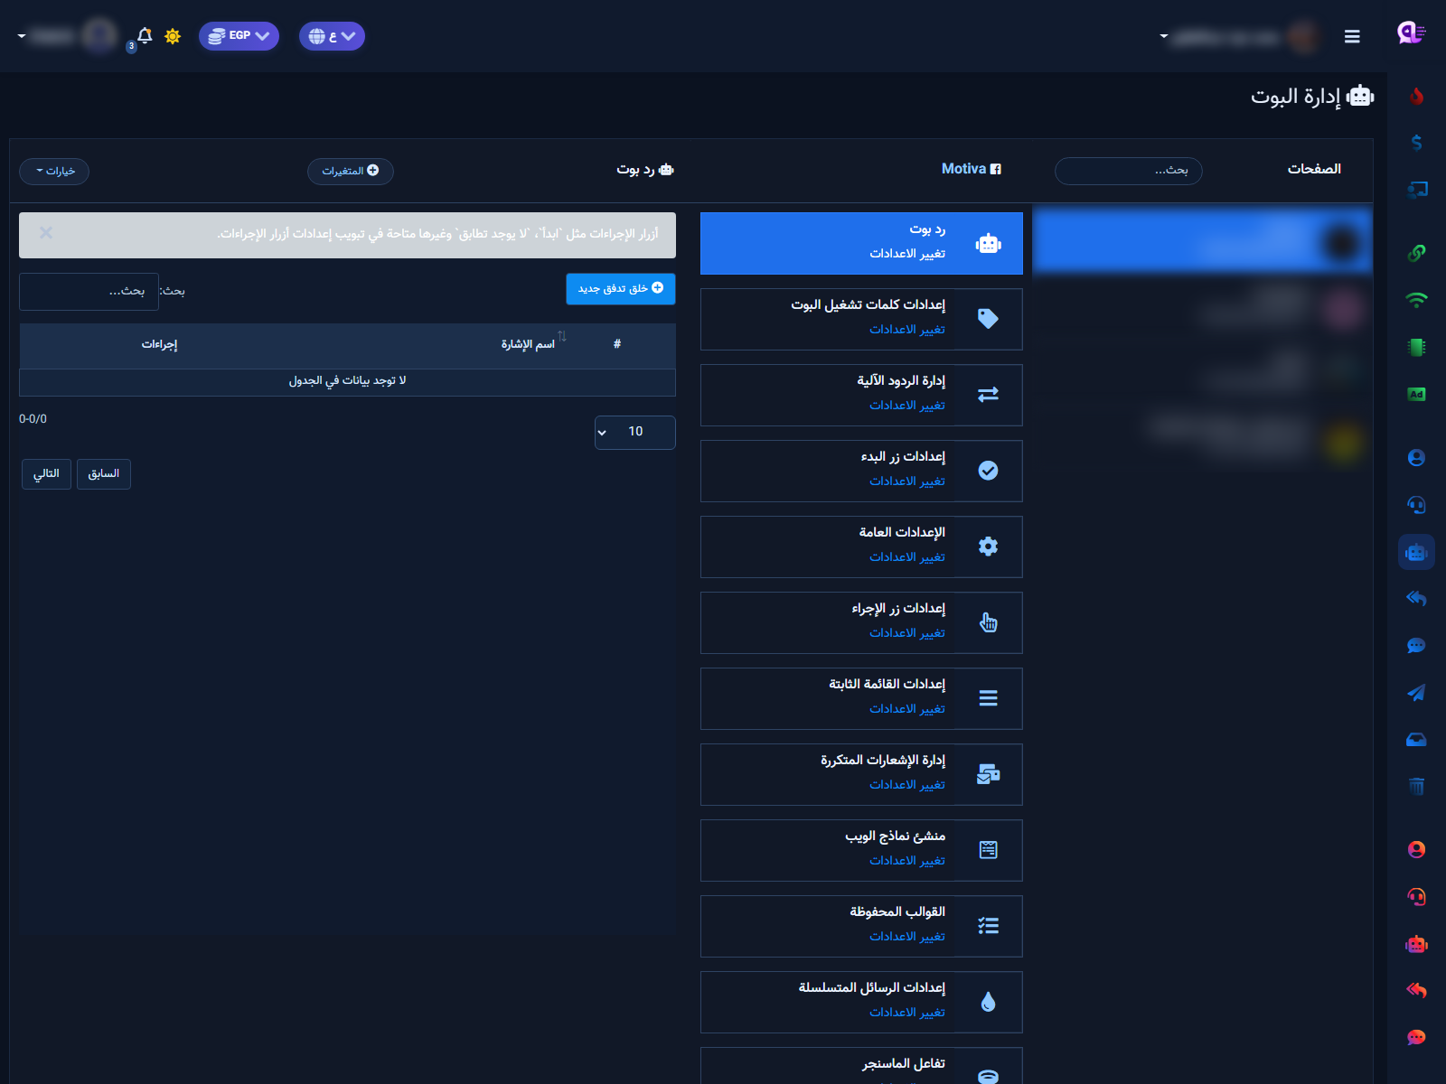This screenshot has height=1084, width=1446.
Task: Select the highlighted blue robot sidebar icon
Action: (x=1416, y=552)
